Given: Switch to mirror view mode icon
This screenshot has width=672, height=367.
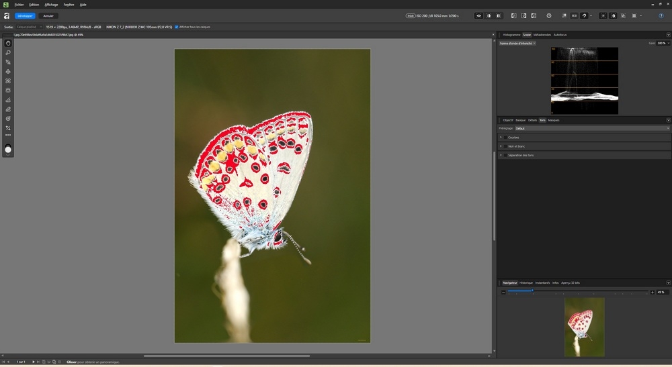Looking at the screenshot, I should pyautogui.click(x=499, y=16).
